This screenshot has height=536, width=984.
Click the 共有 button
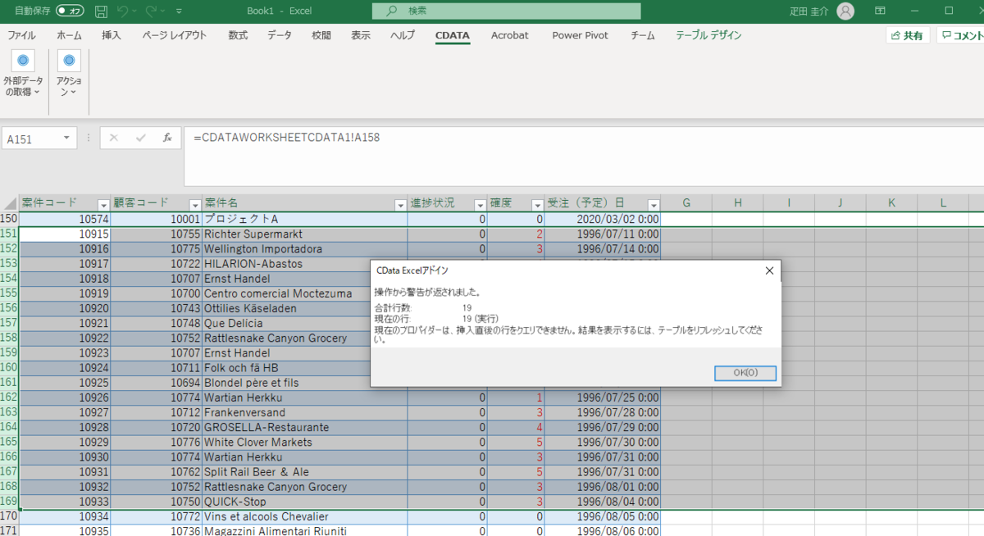coord(907,36)
